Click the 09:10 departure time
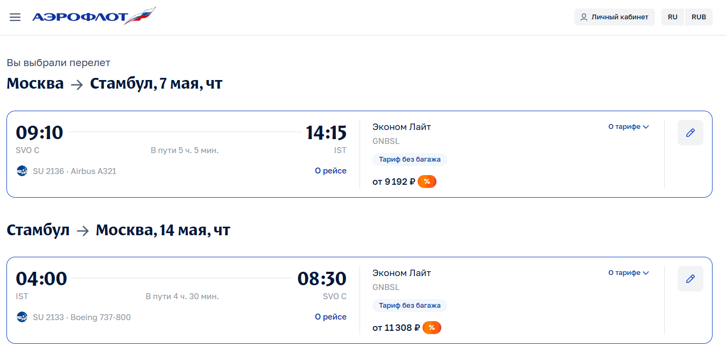Image resolution: width=726 pixels, height=362 pixels. pos(39,133)
